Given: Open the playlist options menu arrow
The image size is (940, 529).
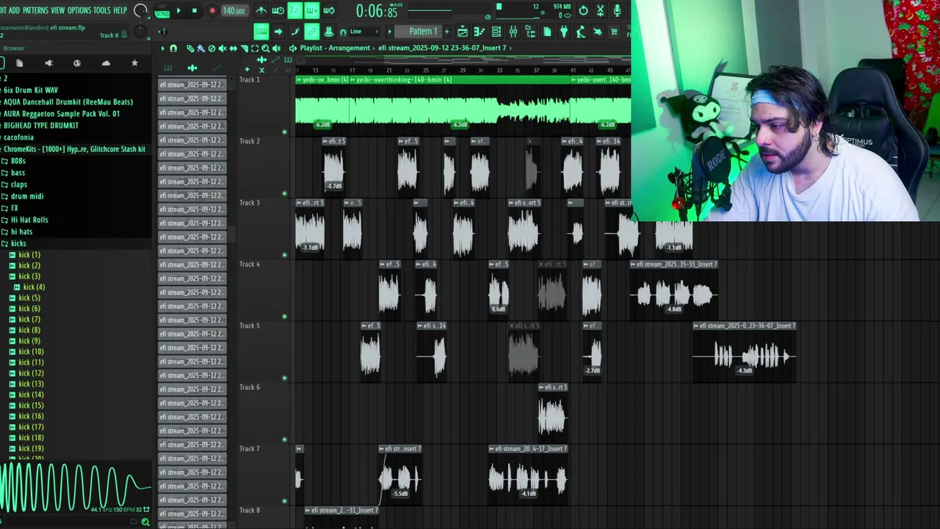Looking at the screenshot, I should 163,48.
